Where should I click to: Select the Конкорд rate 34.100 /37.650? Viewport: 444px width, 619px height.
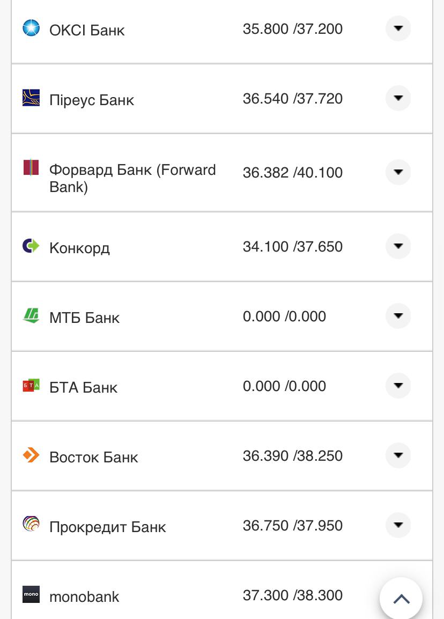tap(292, 247)
